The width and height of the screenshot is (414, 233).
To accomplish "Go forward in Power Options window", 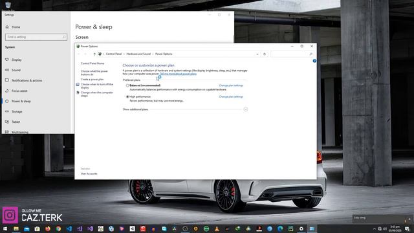I will click(x=85, y=54).
